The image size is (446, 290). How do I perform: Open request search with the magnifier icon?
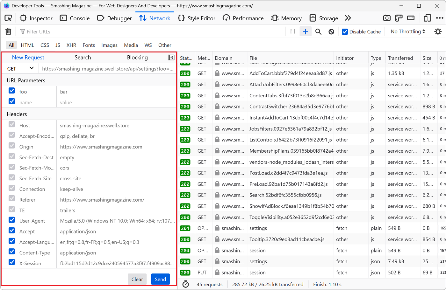pos(318,31)
